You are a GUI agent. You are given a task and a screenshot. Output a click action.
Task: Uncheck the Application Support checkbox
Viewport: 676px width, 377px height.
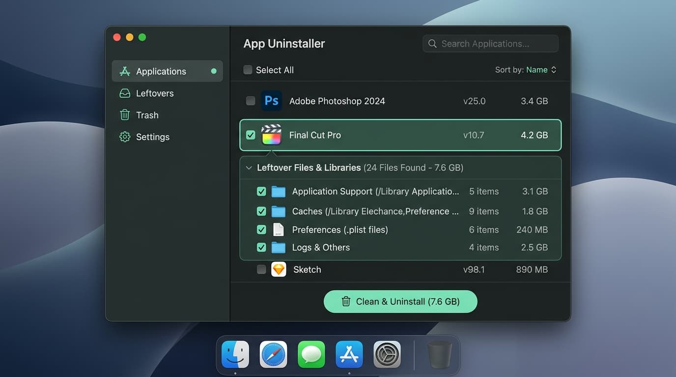pyautogui.click(x=261, y=191)
